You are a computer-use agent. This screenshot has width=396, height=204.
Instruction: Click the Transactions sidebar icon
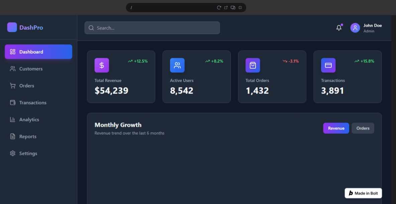pos(13,102)
